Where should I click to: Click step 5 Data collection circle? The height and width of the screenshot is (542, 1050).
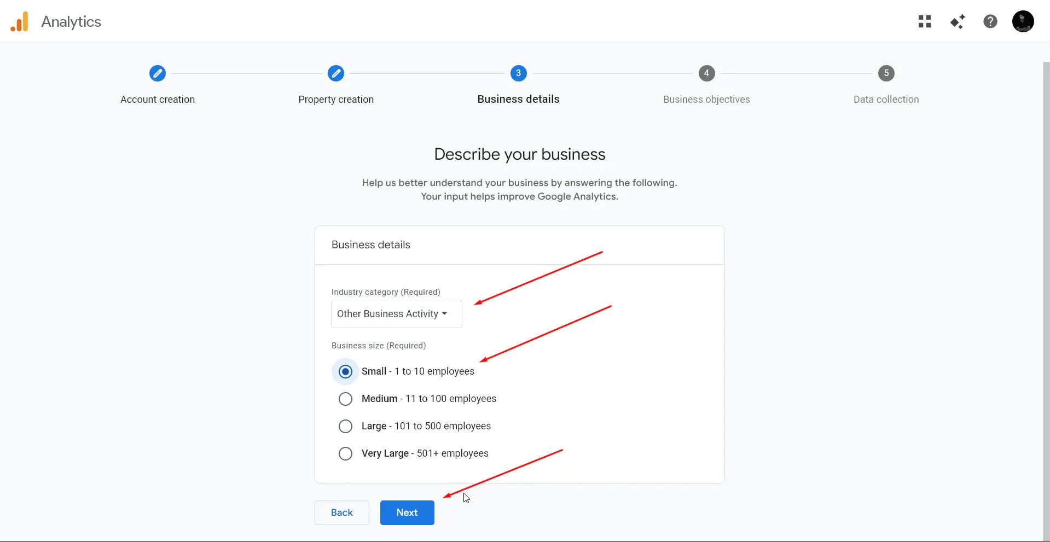click(886, 73)
